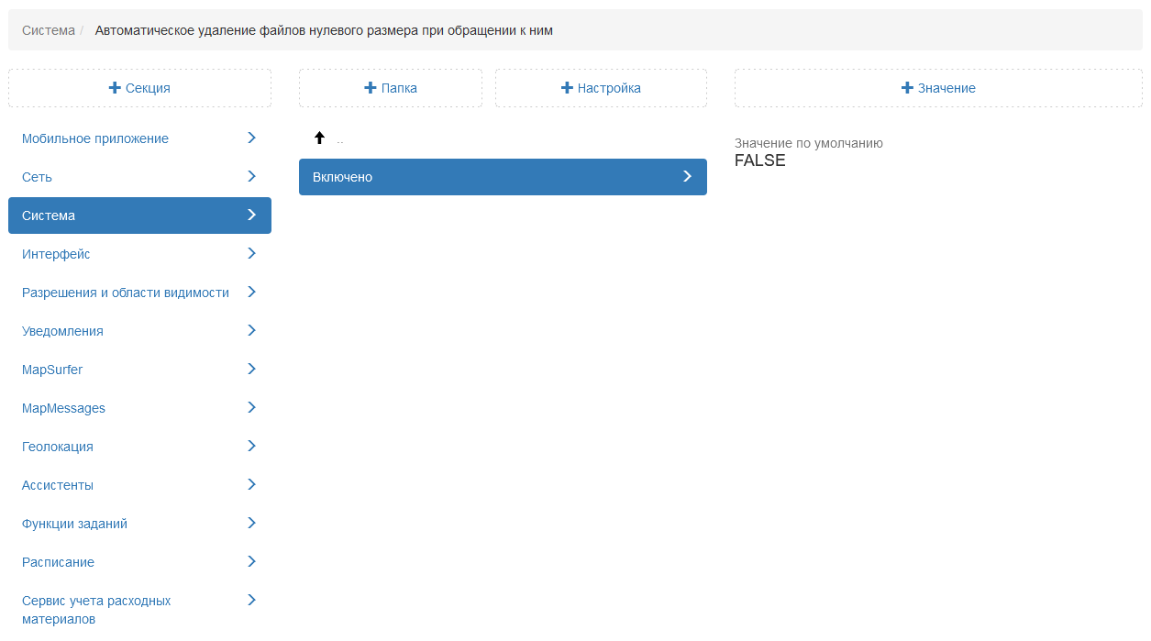Click the plus icon beside Настройка
The width and height of the screenshot is (1151, 641).
(x=567, y=88)
